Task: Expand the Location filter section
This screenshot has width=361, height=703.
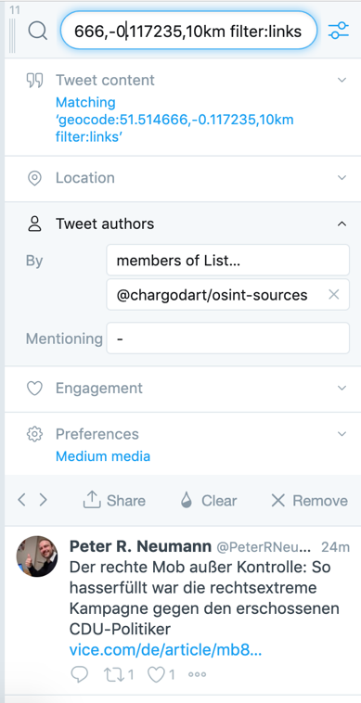Action: [x=342, y=178]
